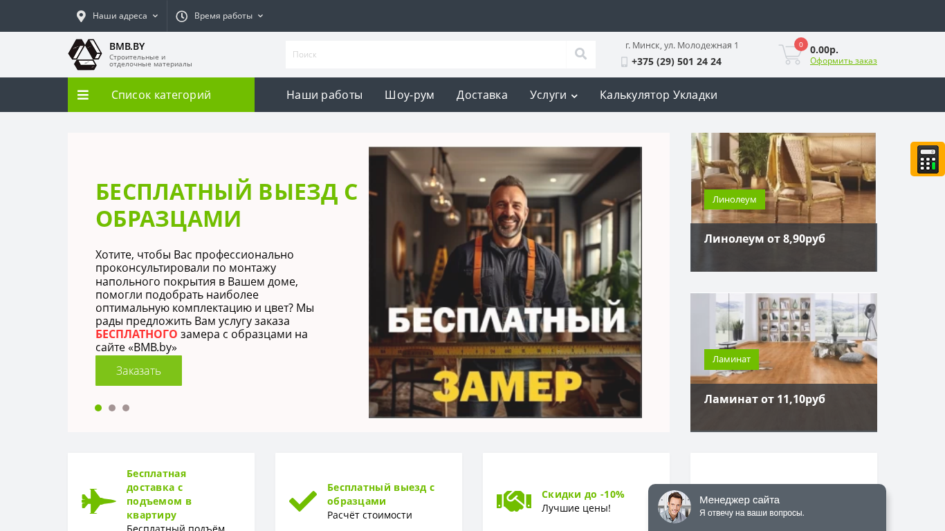Click БЕСПЛАТНЫЙ ВЫЕЗД С ОБРАЗЦАМИ heading
The height and width of the screenshot is (531, 945).
[227, 205]
